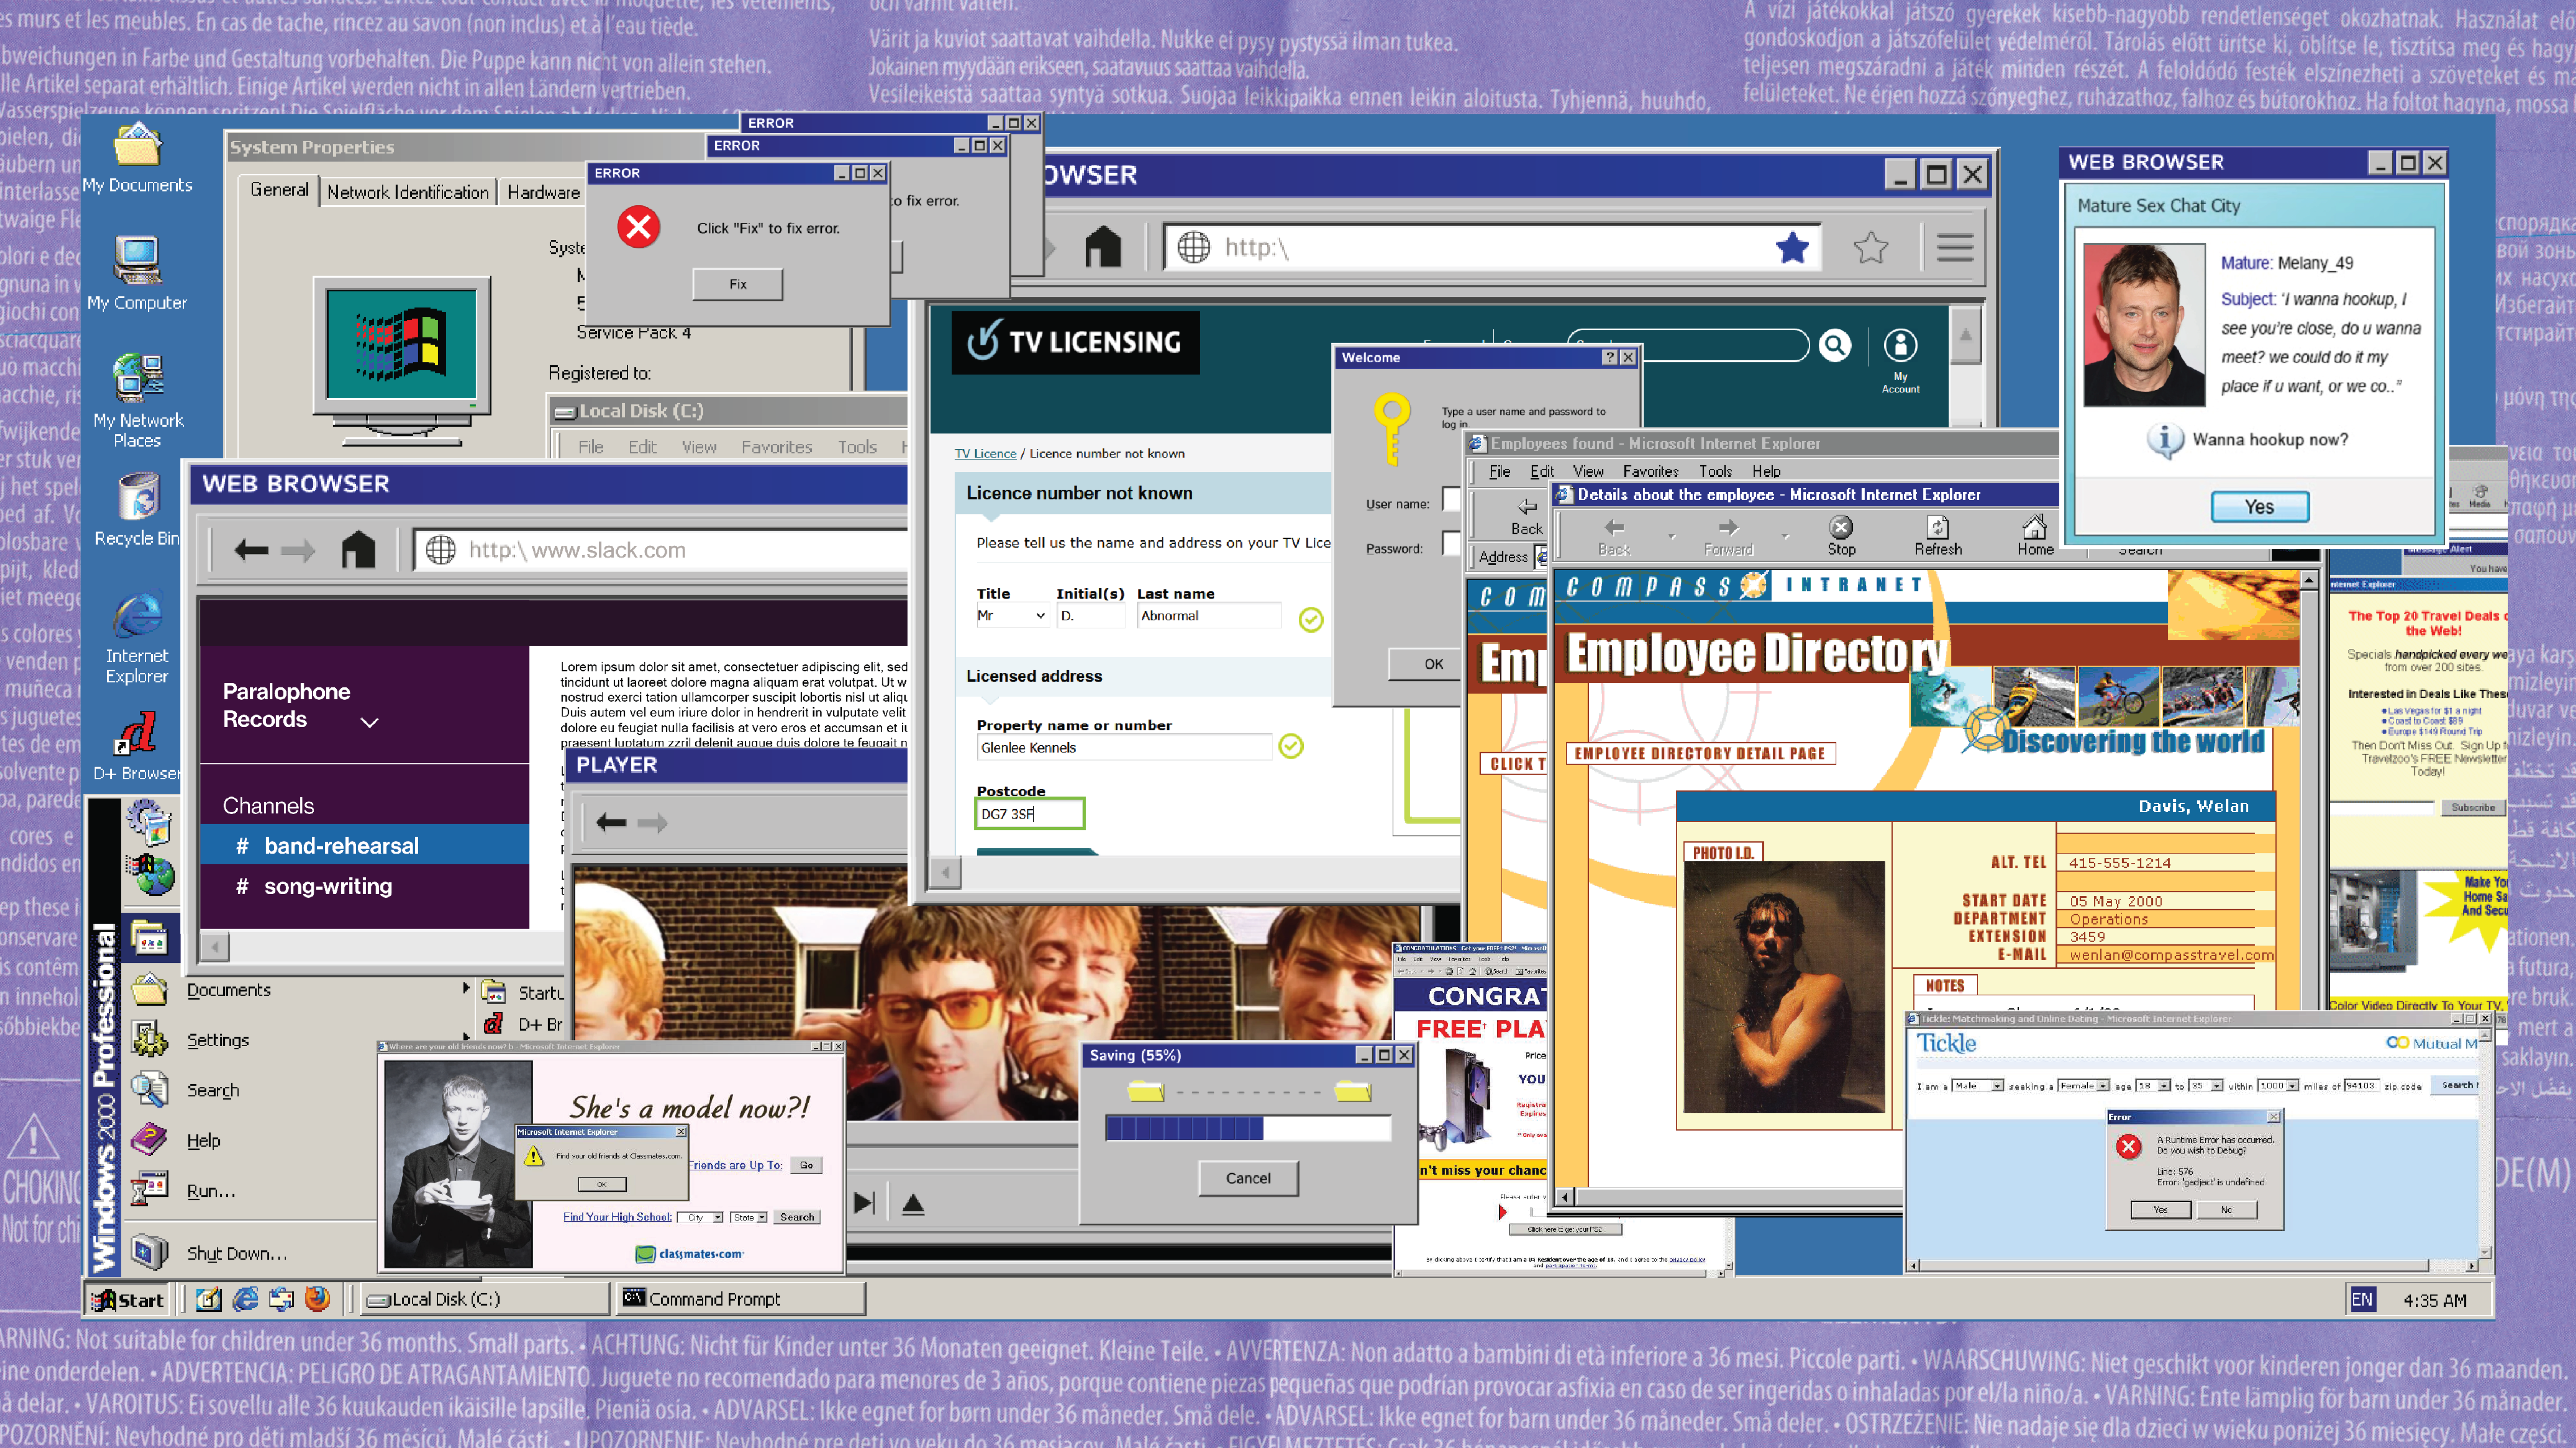Click the Postcode input field

click(1029, 814)
